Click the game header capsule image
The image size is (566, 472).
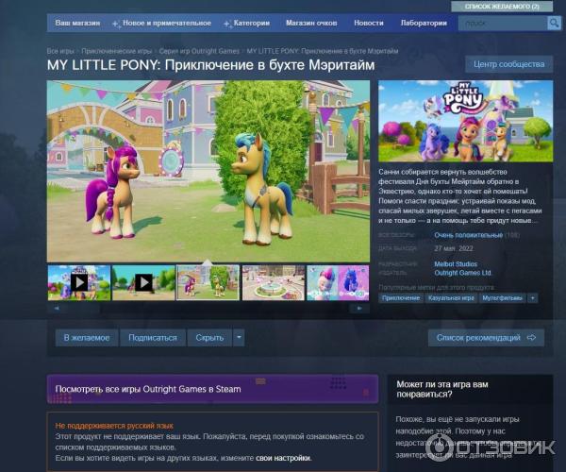pyautogui.click(x=465, y=121)
